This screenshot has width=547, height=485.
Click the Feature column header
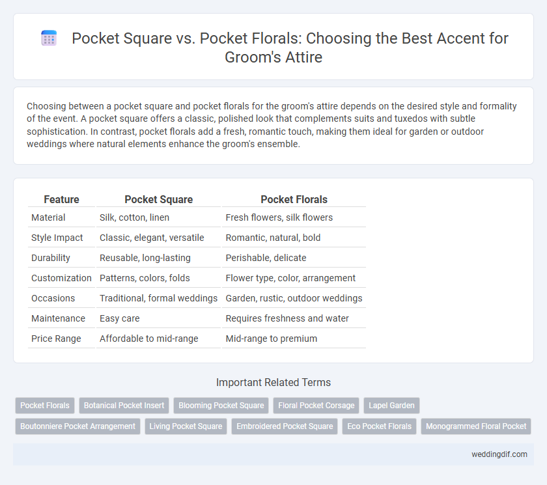[x=61, y=199]
